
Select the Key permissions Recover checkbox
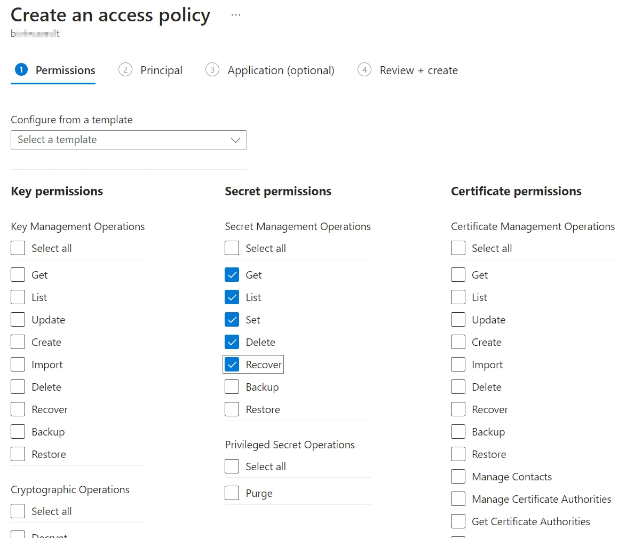pyautogui.click(x=18, y=409)
